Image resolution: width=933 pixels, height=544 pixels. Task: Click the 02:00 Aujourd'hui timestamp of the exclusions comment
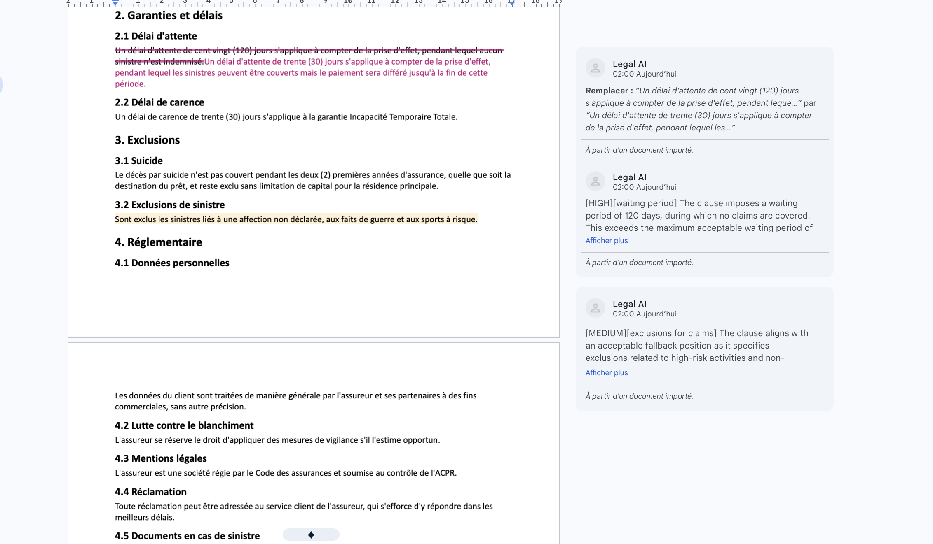tap(645, 314)
